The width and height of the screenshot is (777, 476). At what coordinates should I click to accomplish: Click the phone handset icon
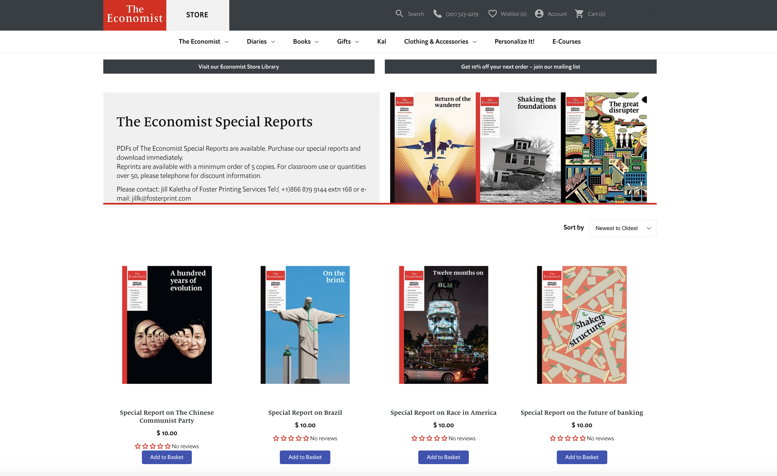[x=437, y=14]
